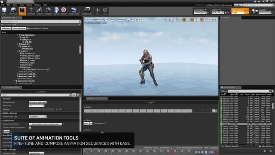Open the Perspective viewport dropdown
This screenshot has width=275, height=155.
click(95, 19)
